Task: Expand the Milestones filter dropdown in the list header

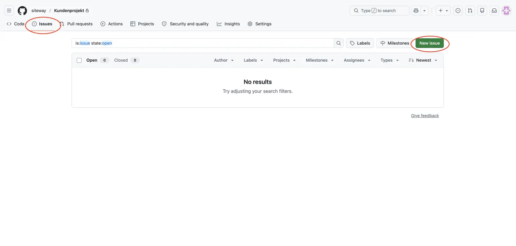Action: click(x=319, y=60)
